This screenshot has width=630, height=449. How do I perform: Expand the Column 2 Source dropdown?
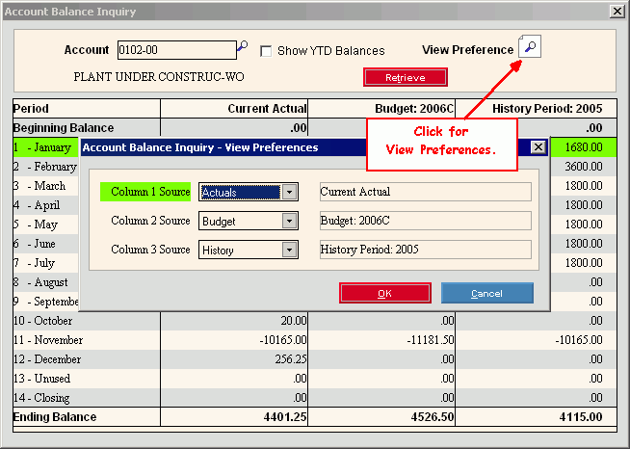[289, 221]
